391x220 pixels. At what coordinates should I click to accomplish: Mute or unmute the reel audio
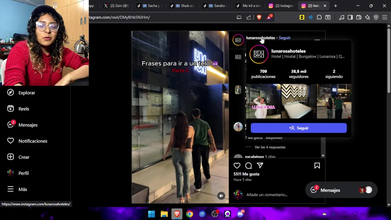221,196
